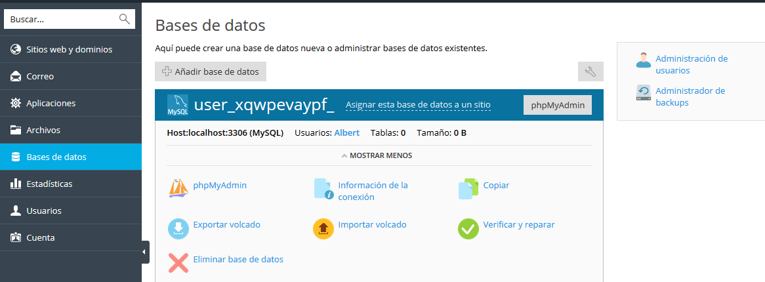This screenshot has width=765, height=282.
Task: Open the Albert user link
Action: pos(346,132)
